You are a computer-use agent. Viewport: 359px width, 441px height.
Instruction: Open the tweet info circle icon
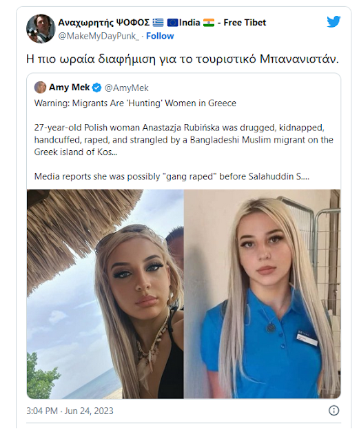pyautogui.click(x=334, y=411)
